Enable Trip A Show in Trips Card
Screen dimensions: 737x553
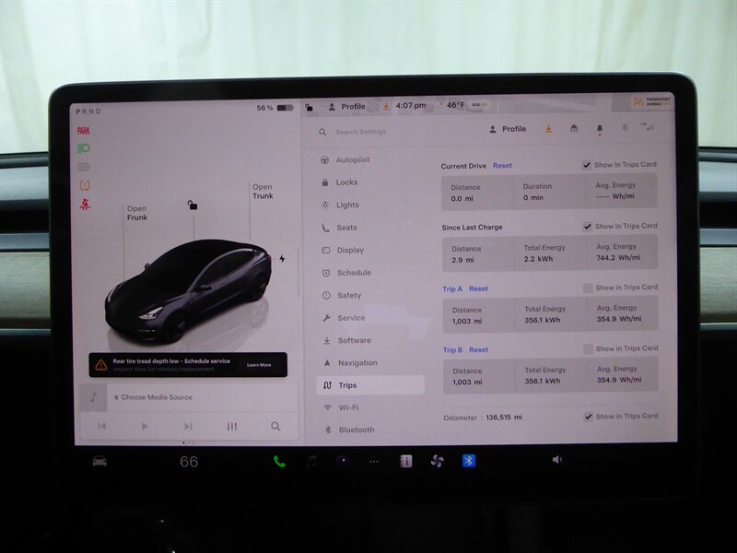[x=588, y=288]
